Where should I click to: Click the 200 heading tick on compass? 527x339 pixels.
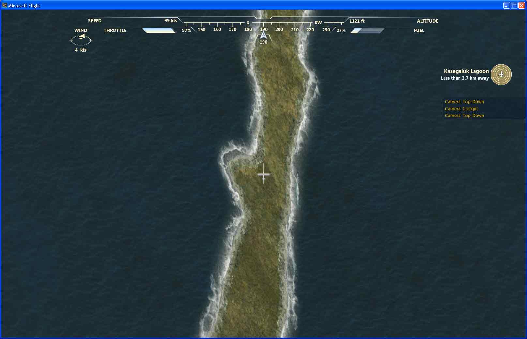pos(279,29)
